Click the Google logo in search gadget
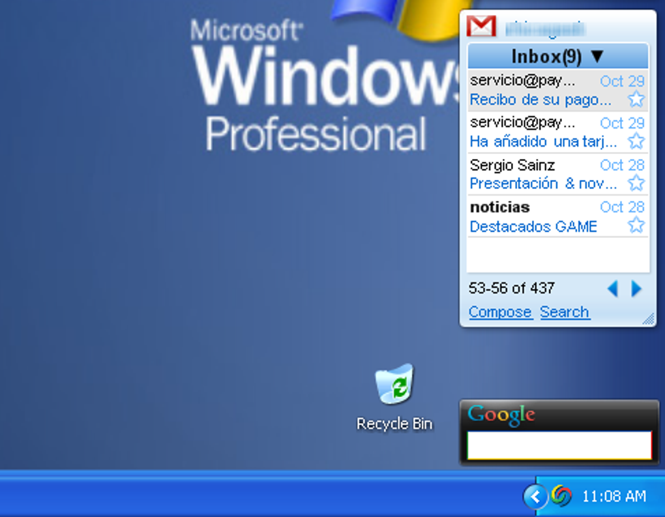 click(501, 415)
